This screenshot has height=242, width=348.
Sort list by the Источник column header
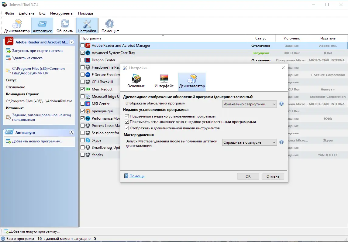coord(292,38)
